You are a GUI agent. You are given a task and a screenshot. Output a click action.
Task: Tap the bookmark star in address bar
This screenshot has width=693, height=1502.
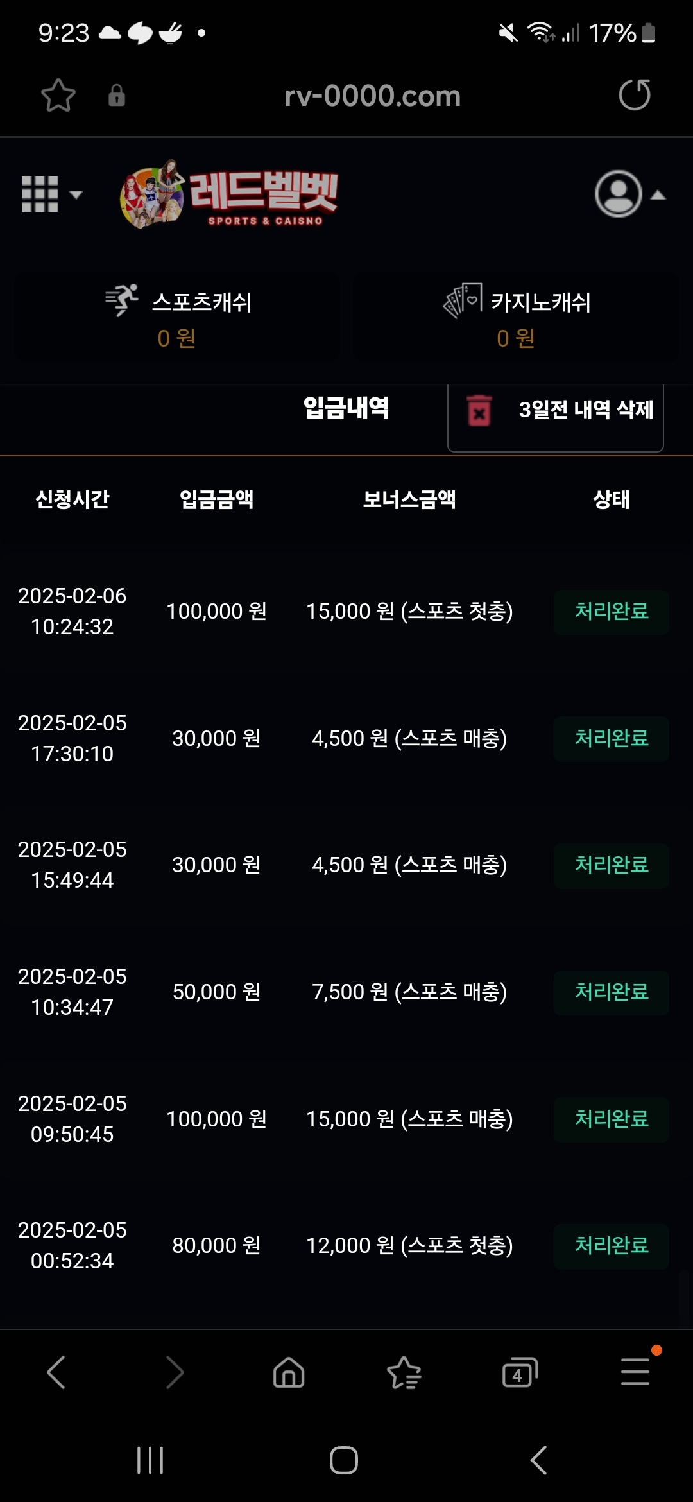(58, 96)
